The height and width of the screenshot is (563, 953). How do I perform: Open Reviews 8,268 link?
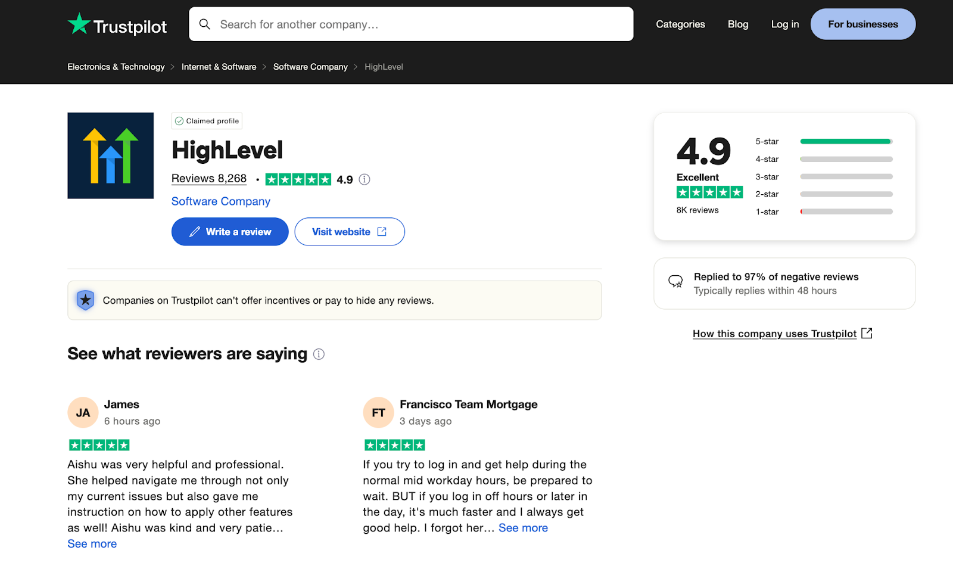(209, 179)
